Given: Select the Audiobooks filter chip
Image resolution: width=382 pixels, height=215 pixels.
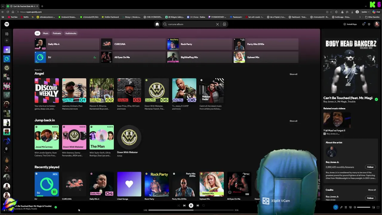Looking at the screenshot, I should coord(71,33).
